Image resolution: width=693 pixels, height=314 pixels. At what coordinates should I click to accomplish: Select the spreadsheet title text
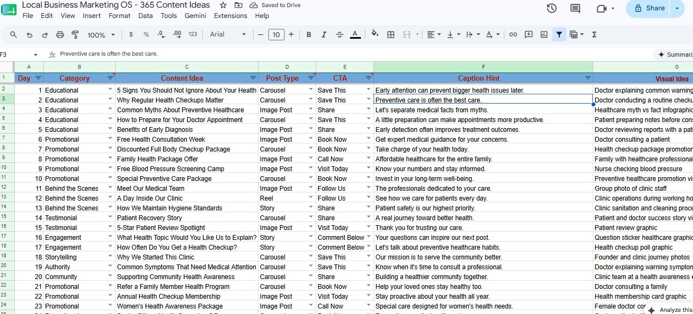click(x=116, y=5)
